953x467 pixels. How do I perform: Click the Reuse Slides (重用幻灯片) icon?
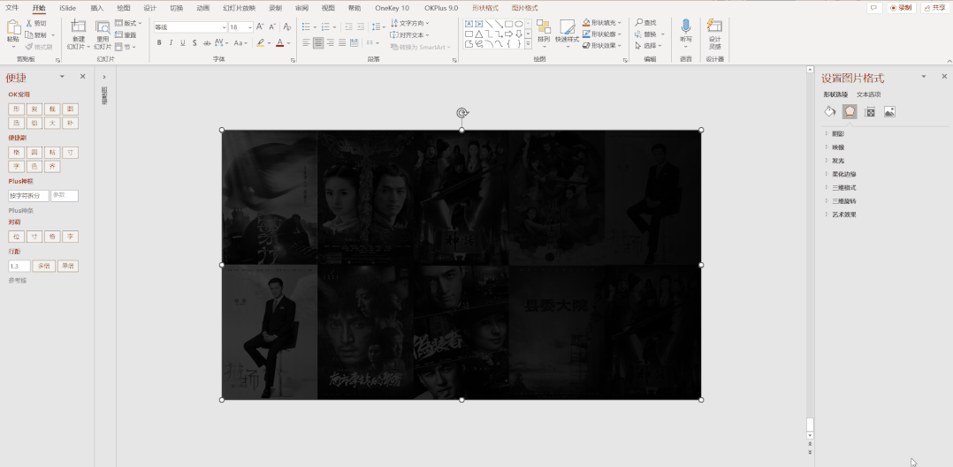[x=103, y=26]
